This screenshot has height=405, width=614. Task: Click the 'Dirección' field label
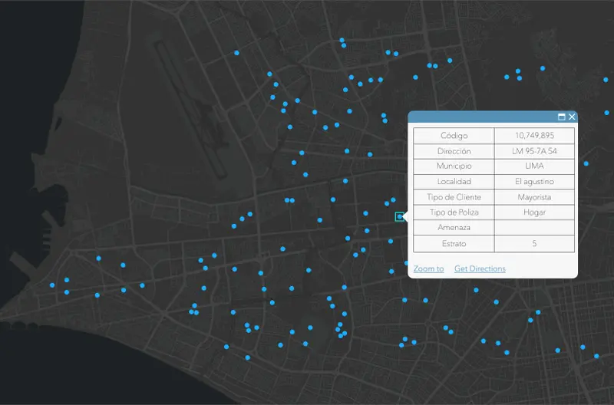click(x=454, y=151)
